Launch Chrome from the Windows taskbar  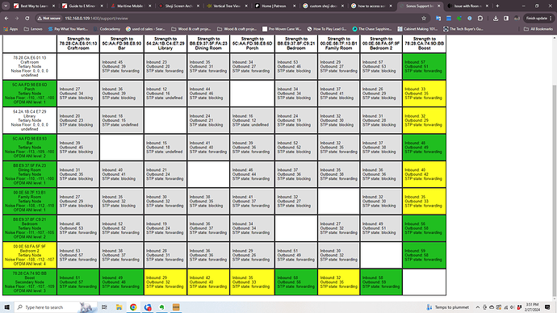(x=133, y=307)
